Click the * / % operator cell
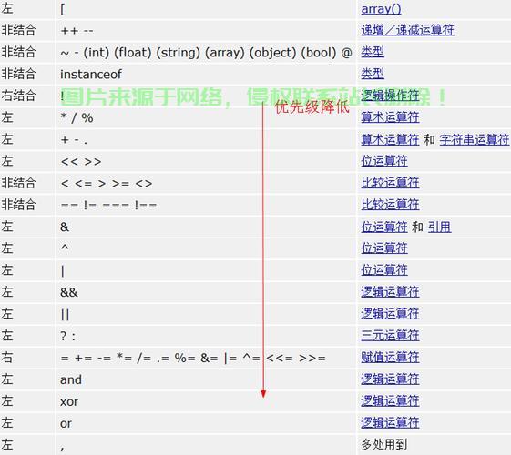The image size is (511, 455). pos(206,117)
